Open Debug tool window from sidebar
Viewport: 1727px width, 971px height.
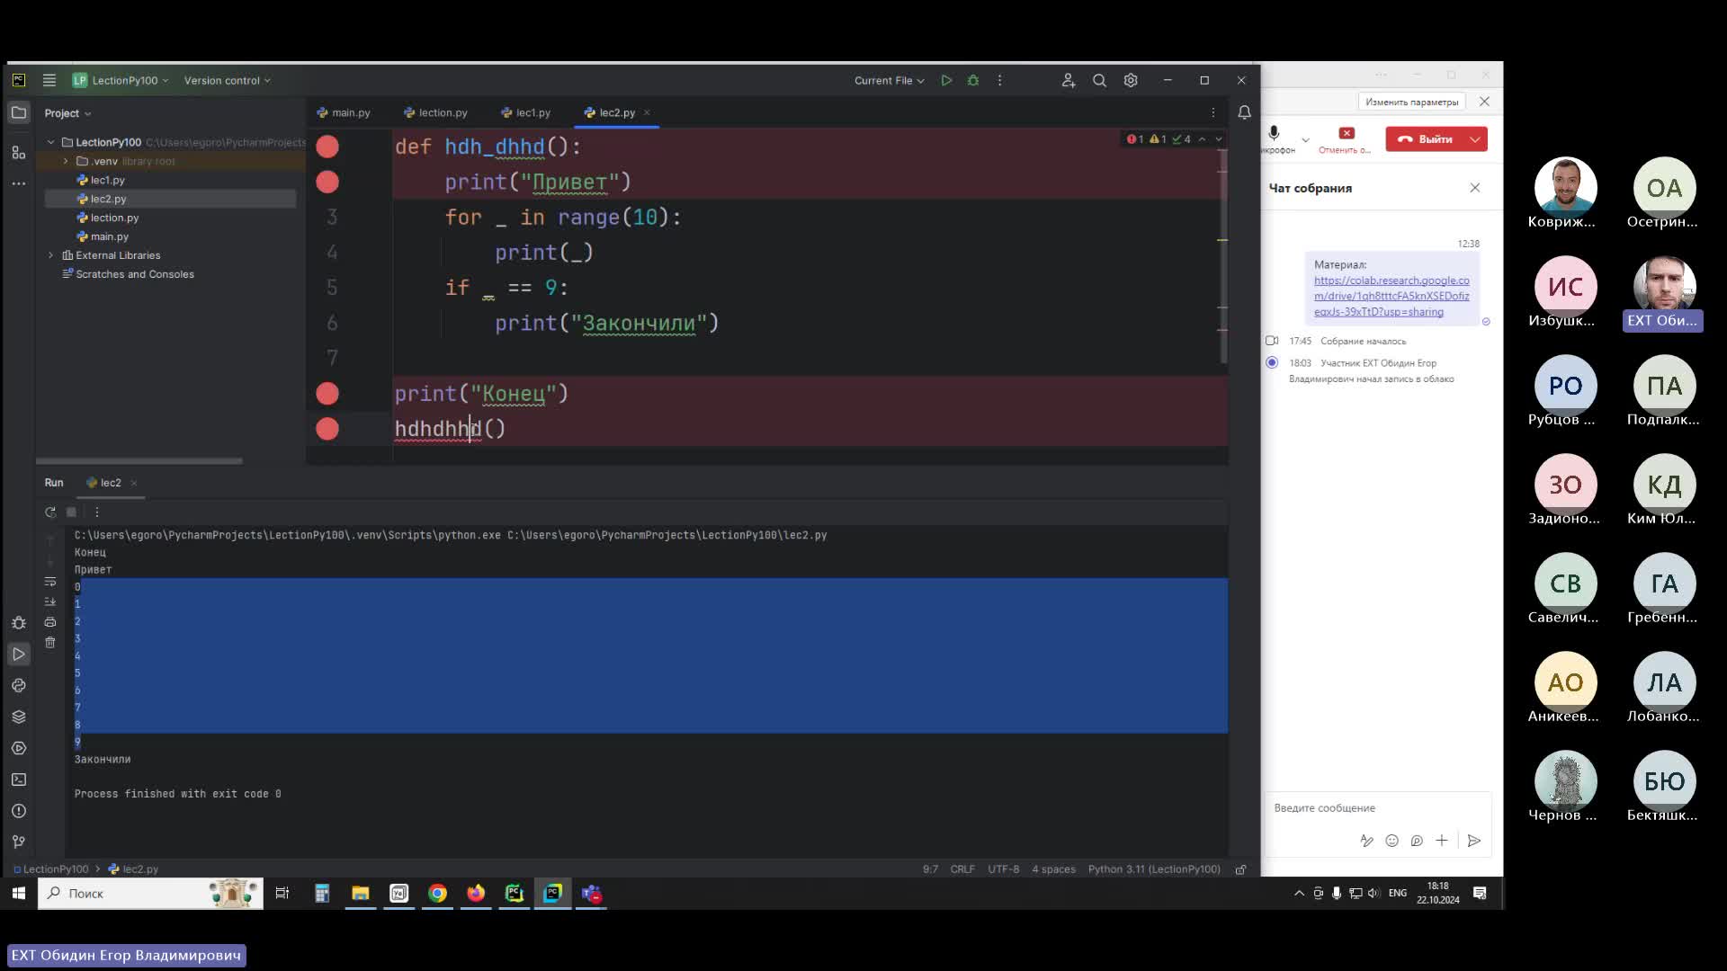[x=18, y=622]
